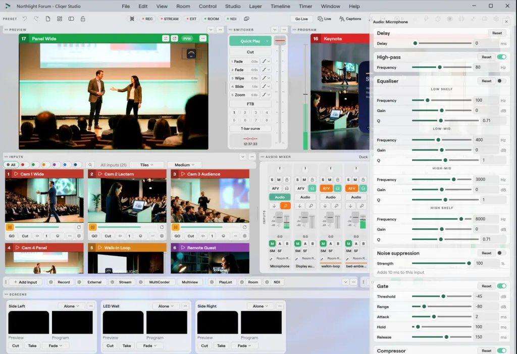Open the Room menu in the menu bar
Viewport: 517px width, 354px height.
coord(183,6)
